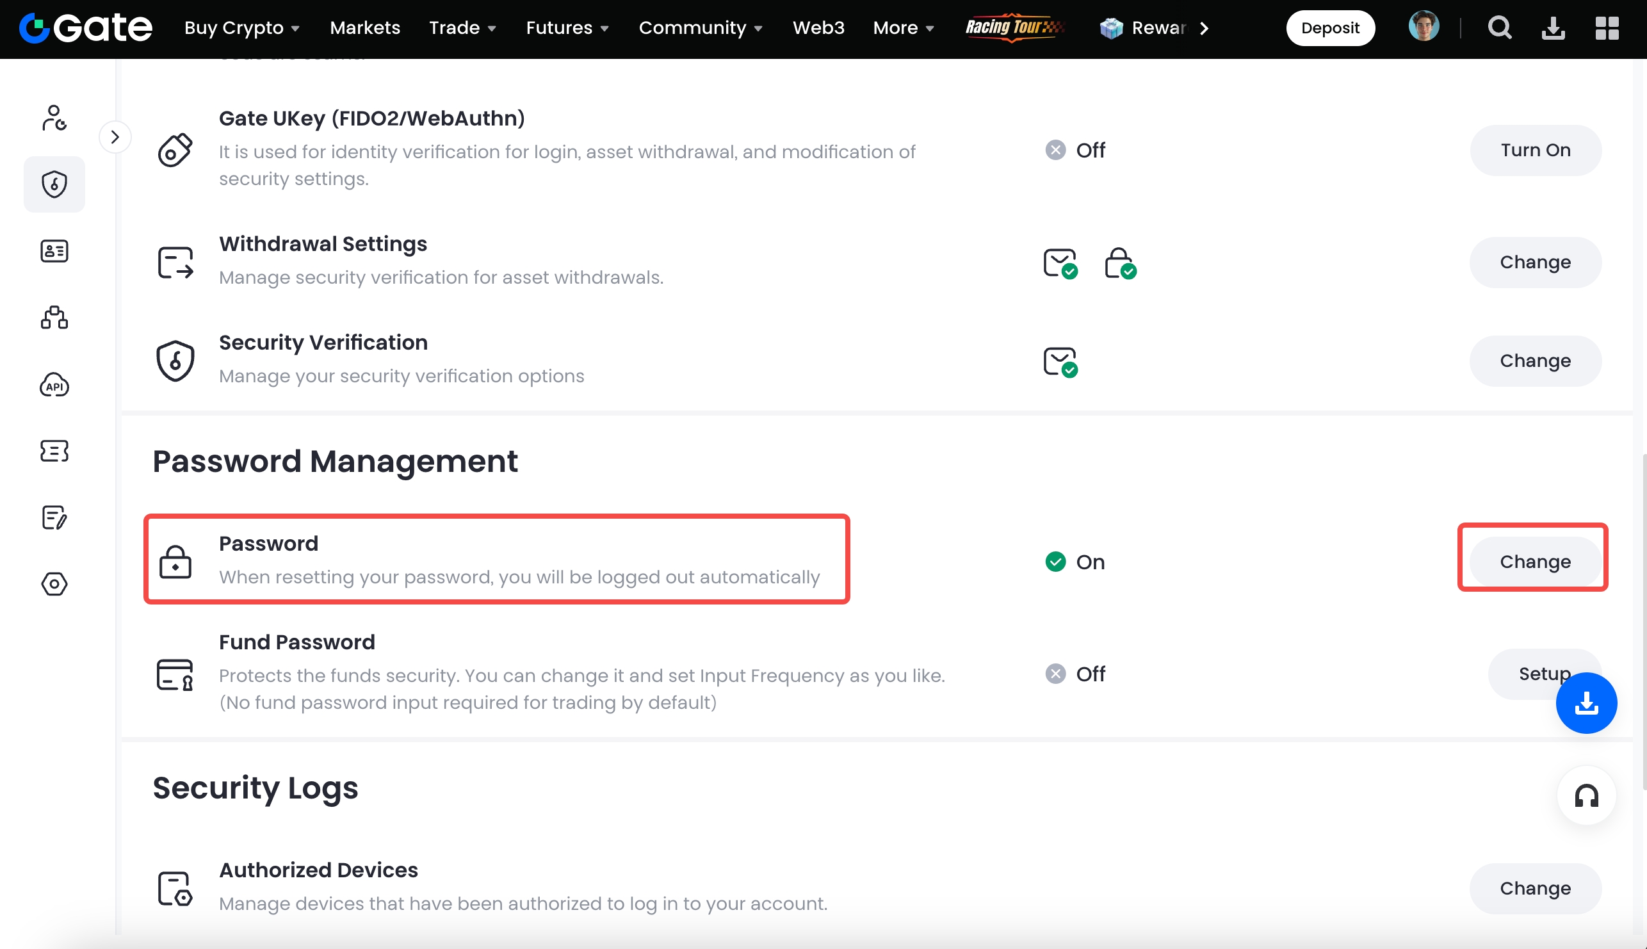The height and width of the screenshot is (949, 1647).
Task: Click Setup for Fund Password
Action: click(1525, 673)
